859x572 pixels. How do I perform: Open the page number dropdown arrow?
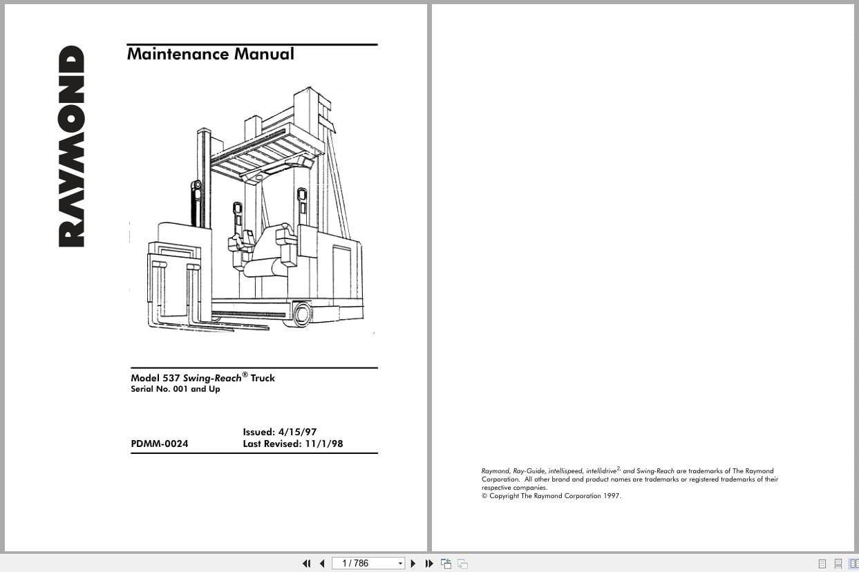click(400, 564)
